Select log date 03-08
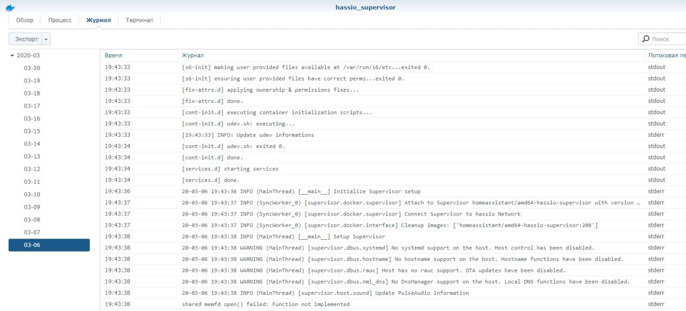686x311 pixels. [32, 219]
